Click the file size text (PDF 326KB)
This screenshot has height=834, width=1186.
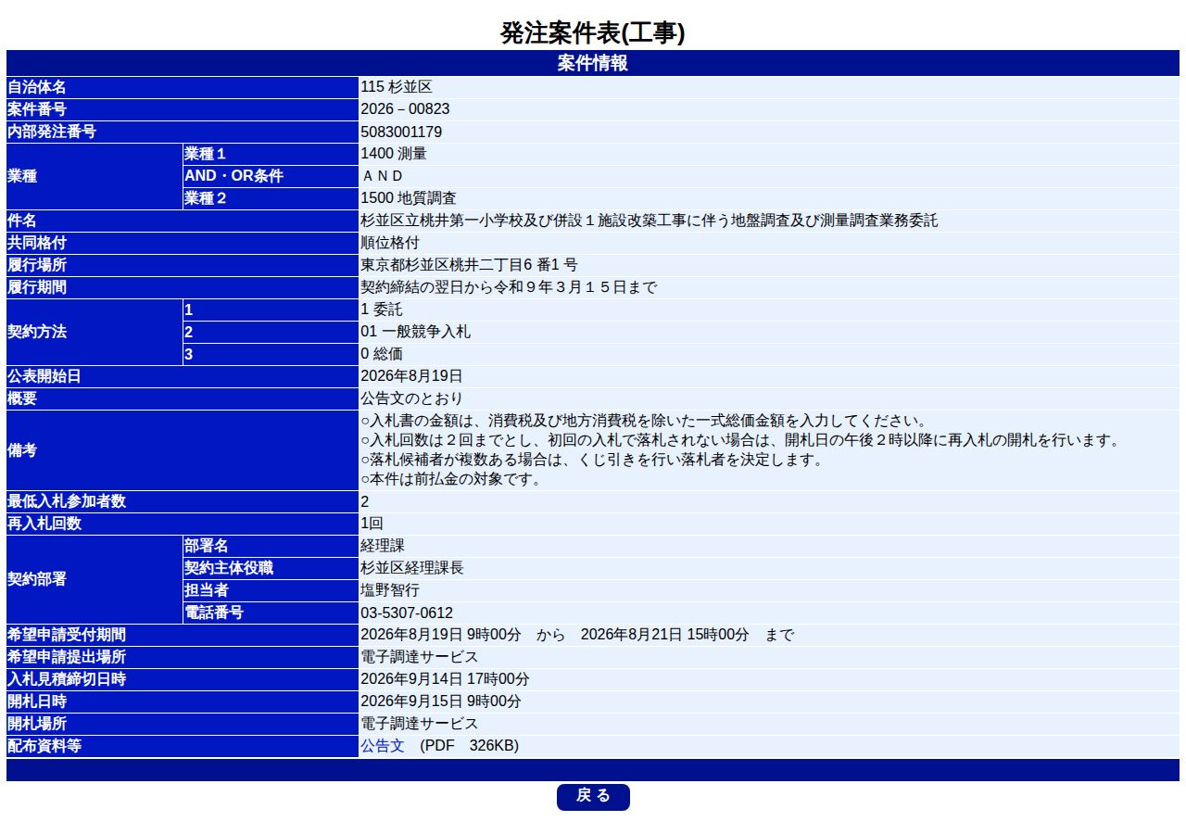pyautogui.click(x=470, y=746)
